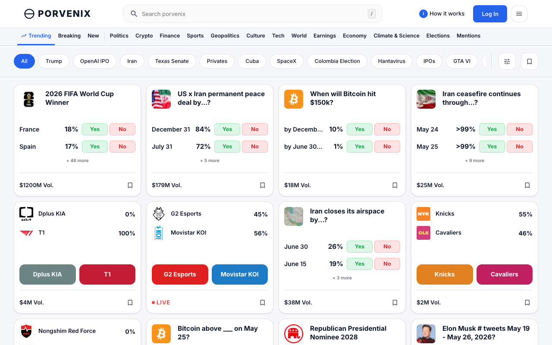552x345 pixels.
Task: Click the Log In button
Action: click(x=490, y=14)
